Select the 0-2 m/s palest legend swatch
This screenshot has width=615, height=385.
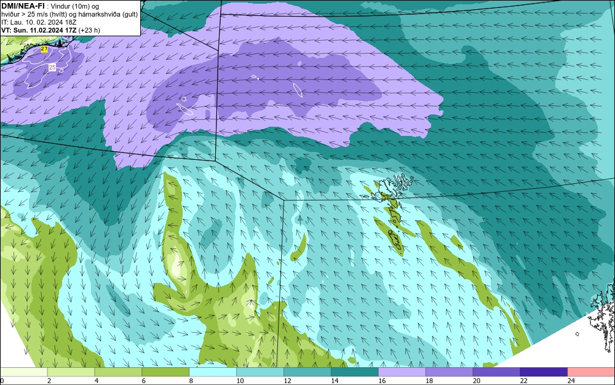pos(24,372)
